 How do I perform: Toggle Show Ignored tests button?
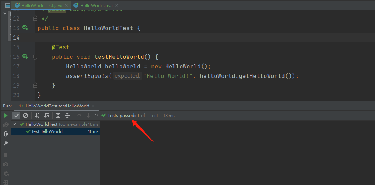coord(25,116)
